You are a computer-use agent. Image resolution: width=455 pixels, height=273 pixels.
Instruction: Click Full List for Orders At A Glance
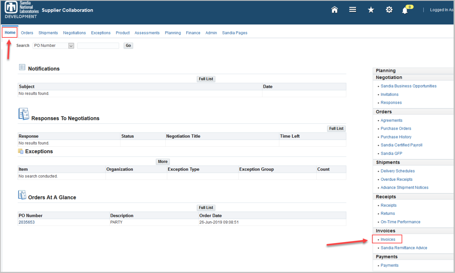206,207
